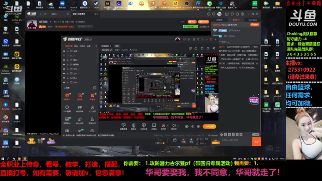This screenshot has width=322, height=181.
Task: Click the preview eye icon in bottom toolbar
Action: tap(193, 126)
